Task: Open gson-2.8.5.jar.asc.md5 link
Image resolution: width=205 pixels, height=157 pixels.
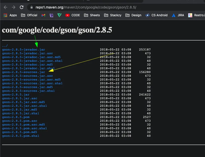Action: pyautogui.click(x=24, y=102)
